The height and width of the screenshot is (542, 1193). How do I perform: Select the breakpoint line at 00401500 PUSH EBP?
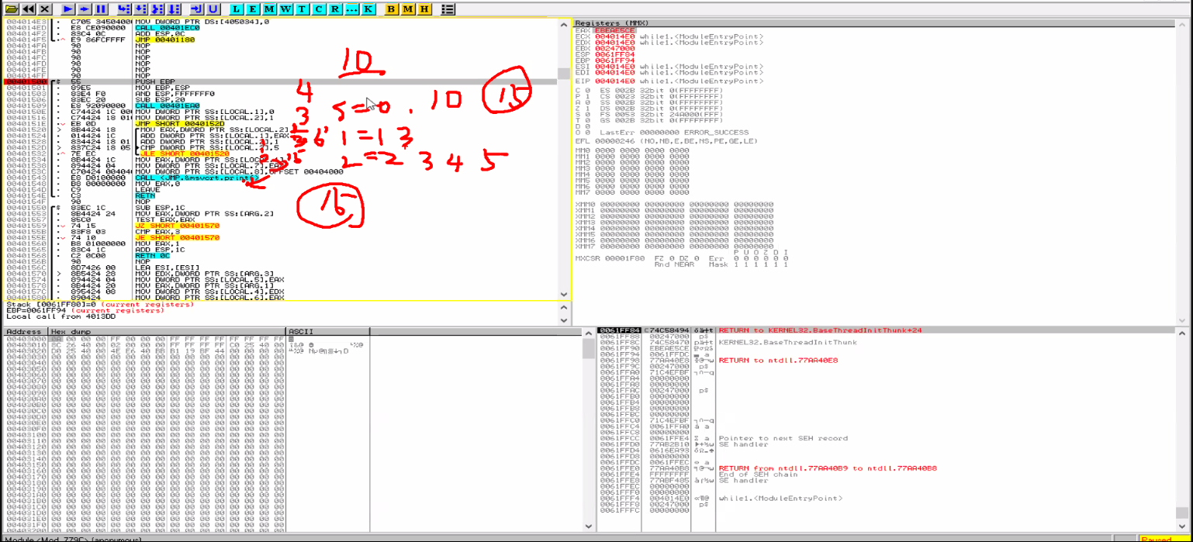pyautogui.click(x=279, y=81)
